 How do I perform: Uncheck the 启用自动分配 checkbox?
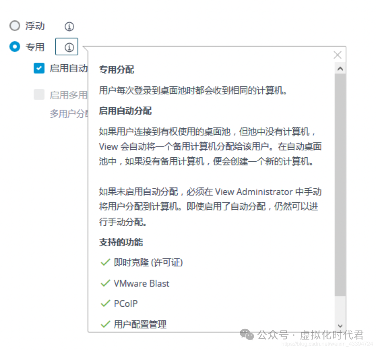coord(39,68)
